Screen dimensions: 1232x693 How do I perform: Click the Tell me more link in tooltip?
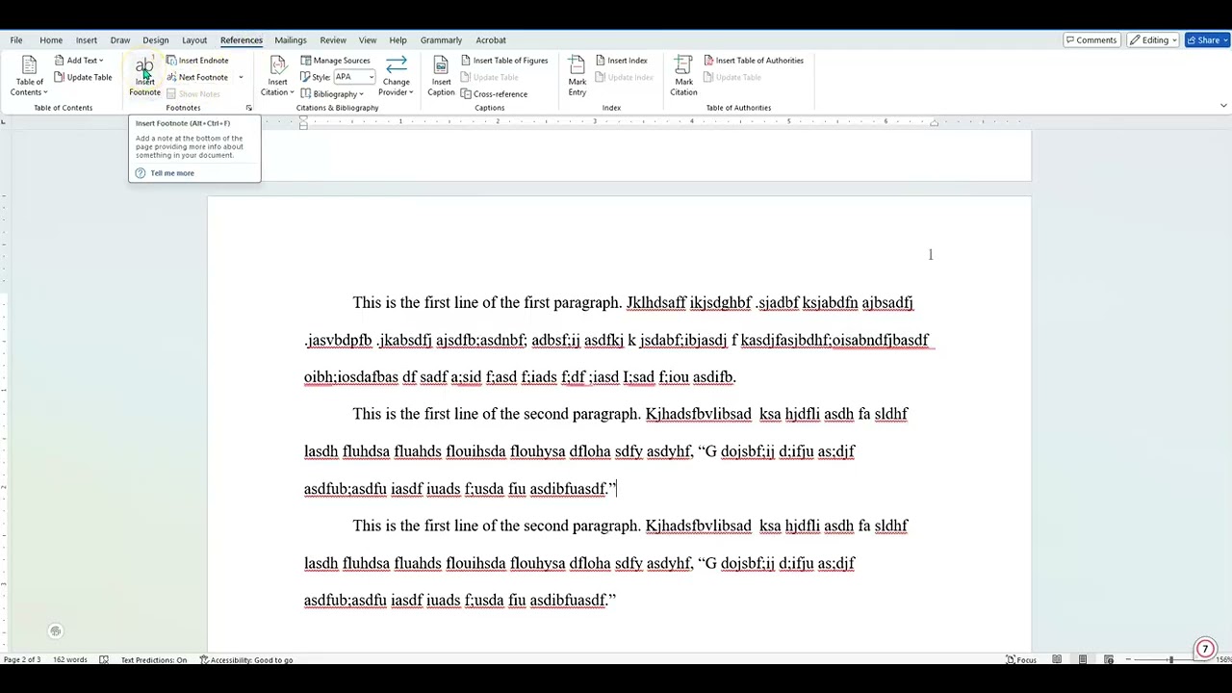[172, 173]
